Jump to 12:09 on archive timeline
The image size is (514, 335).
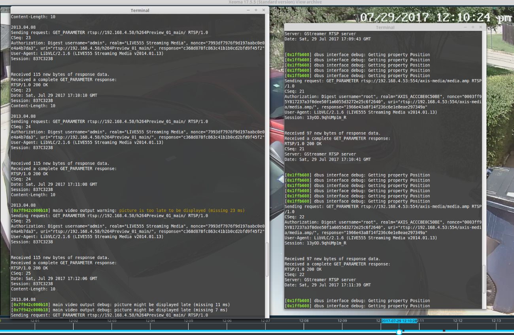click(x=342, y=321)
